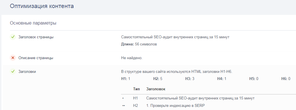This screenshot has height=110, width=296.
Task: Click the 'Тип' column header
Action: tap(136, 89)
